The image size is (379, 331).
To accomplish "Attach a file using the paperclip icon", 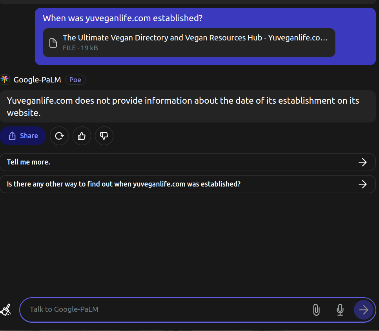I will (316, 310).
